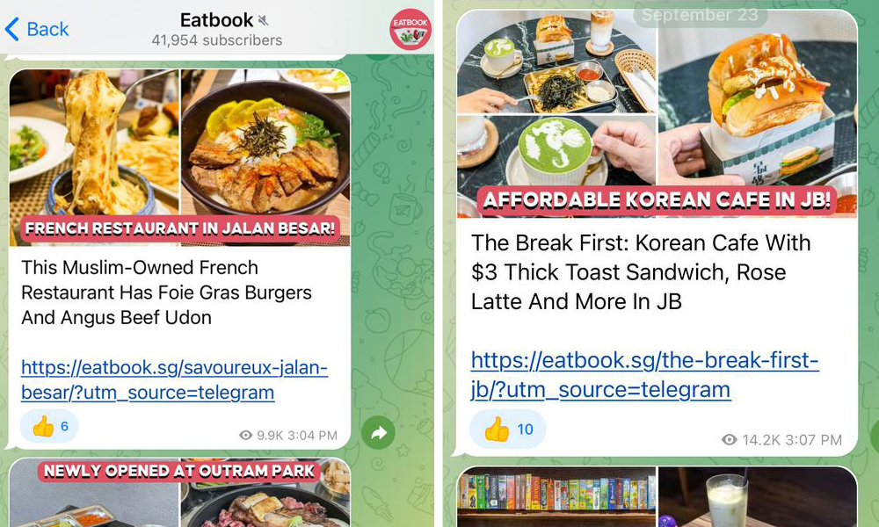The height and width of the screenshot is (527, 879).
Task: Open the Eatbook channel avatar
Action: (x=410, y=29)
